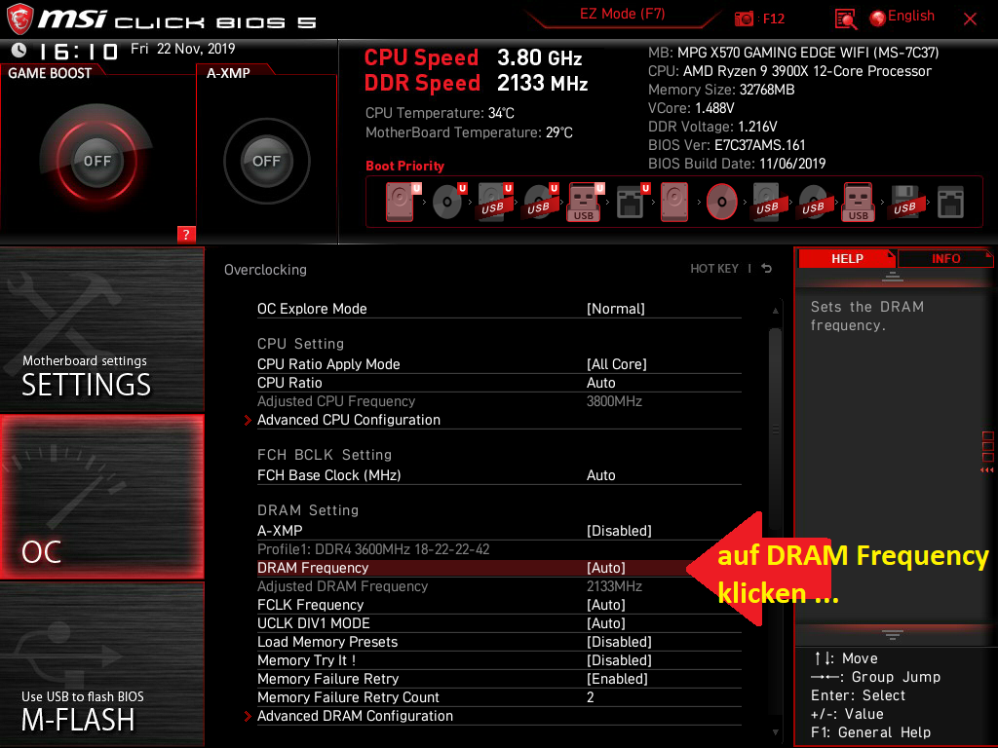
Task: Select the legacy hard disk boot icon without U badge
Action: (674, 203)
